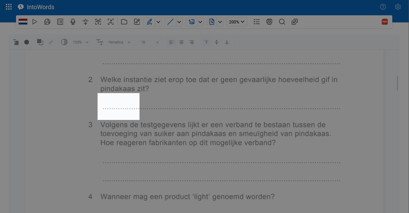The height and width of the screenshot is (213, 409).
Task: Open the microphone dictation tool
Action: [73, 22]
